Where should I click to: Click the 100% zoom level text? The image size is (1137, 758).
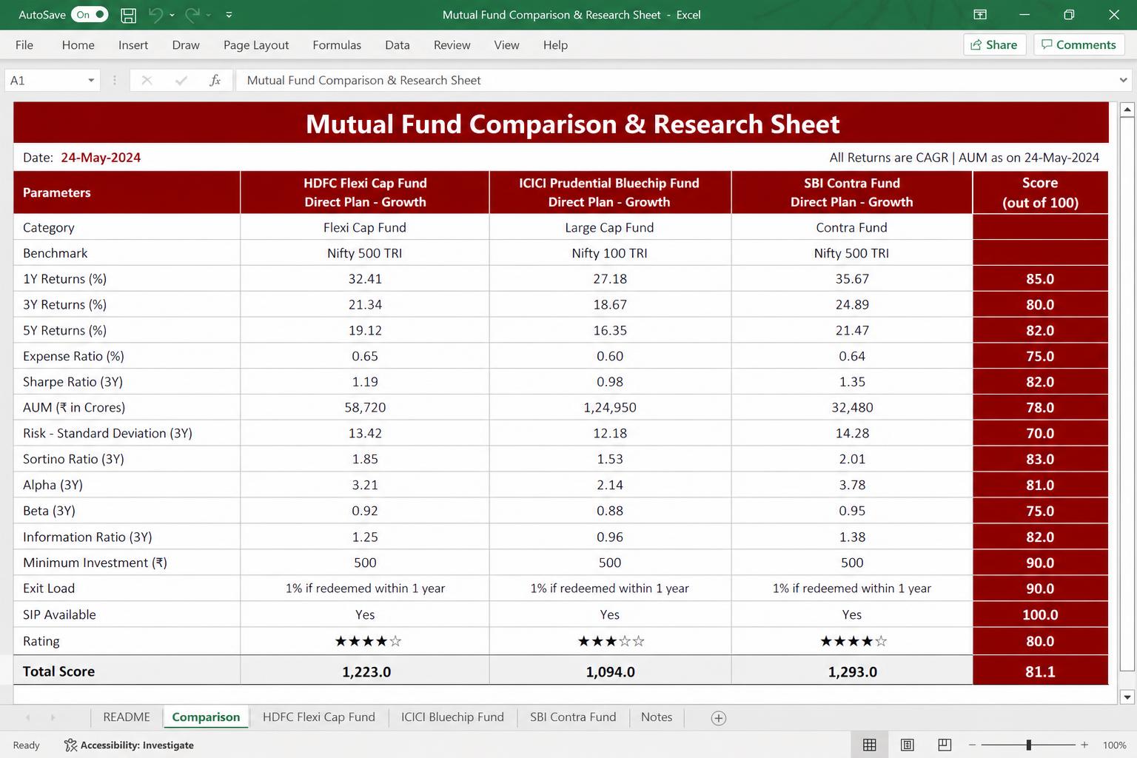tap(1114, 745)
